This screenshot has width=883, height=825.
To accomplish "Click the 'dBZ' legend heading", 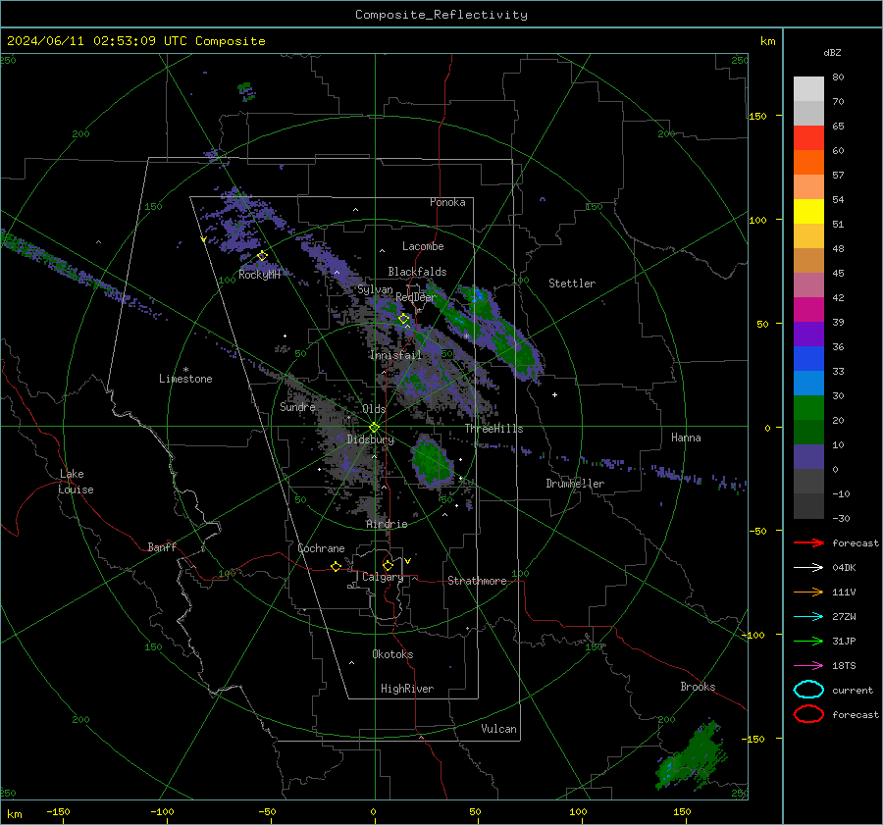I will click(832, 52).
